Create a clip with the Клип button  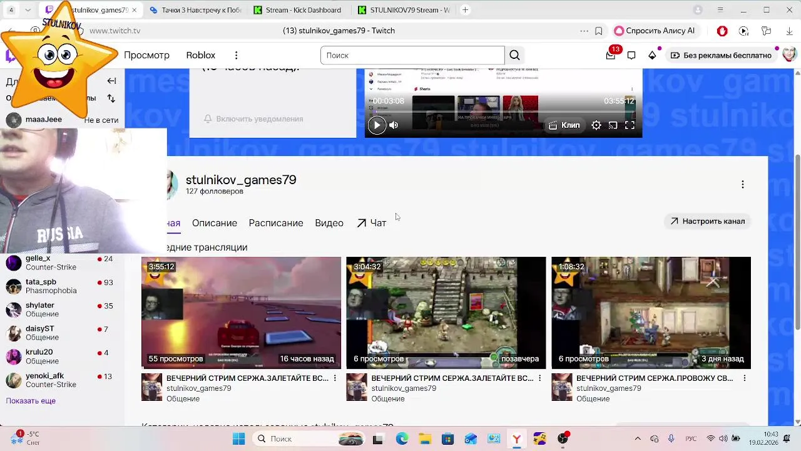coord(564,125)
